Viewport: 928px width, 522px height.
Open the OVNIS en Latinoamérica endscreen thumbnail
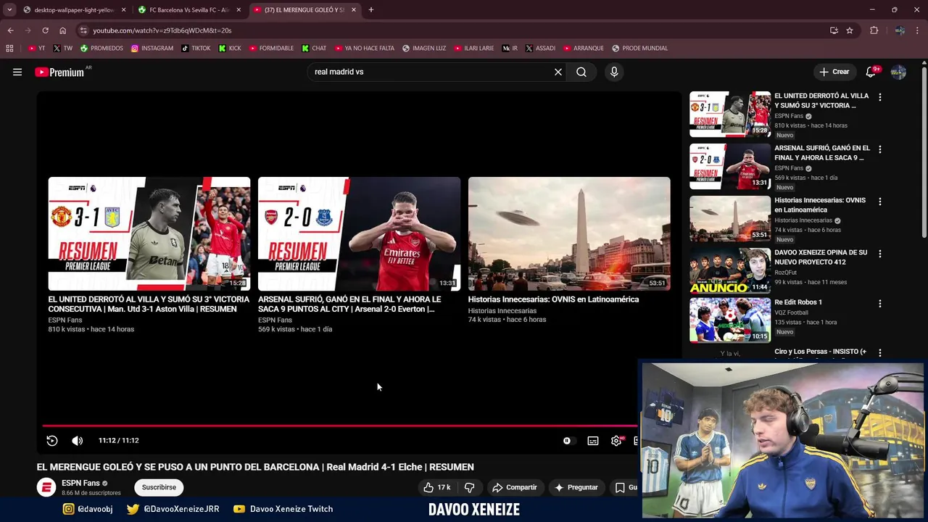pos(569,233)
